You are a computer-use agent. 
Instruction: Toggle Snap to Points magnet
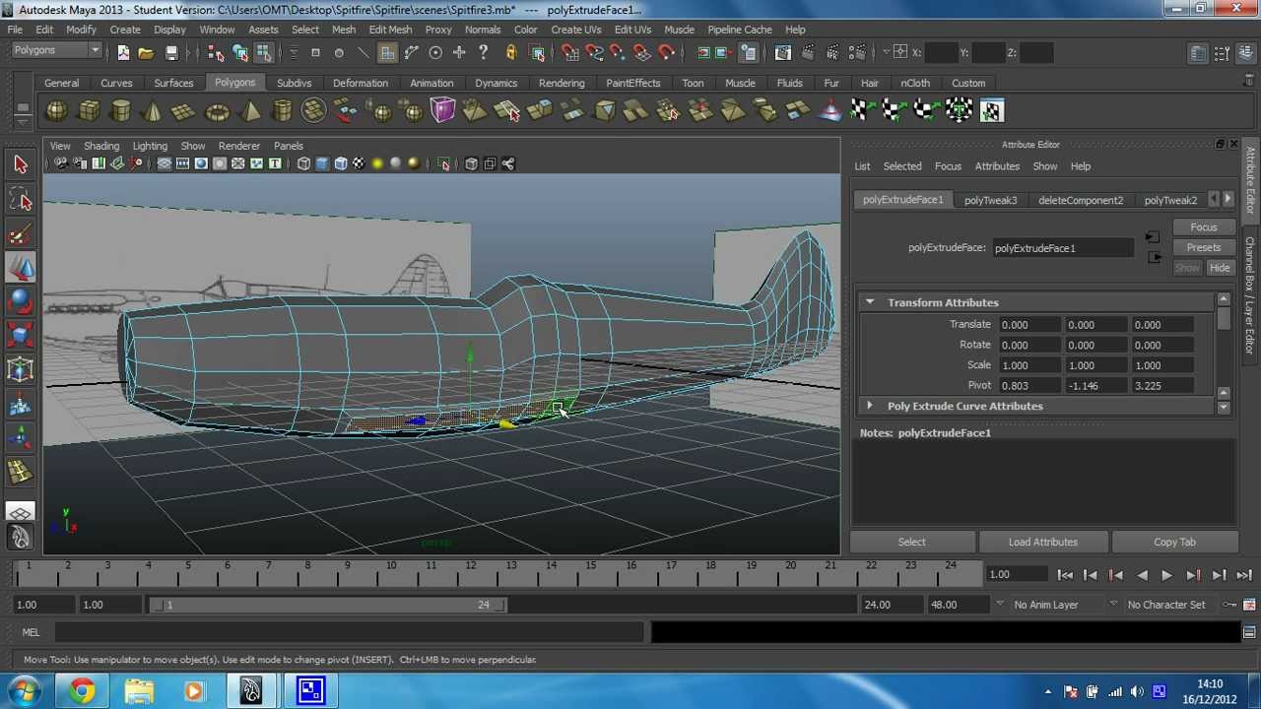pos(619,52)
